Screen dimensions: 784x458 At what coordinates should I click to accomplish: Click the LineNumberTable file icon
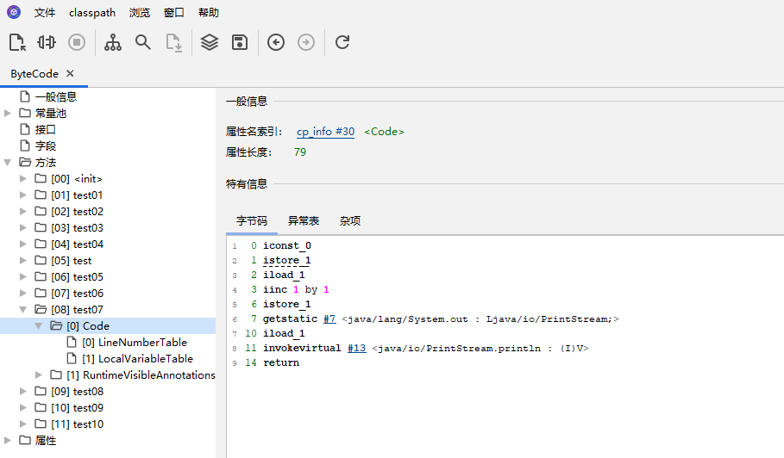(72, 342)
